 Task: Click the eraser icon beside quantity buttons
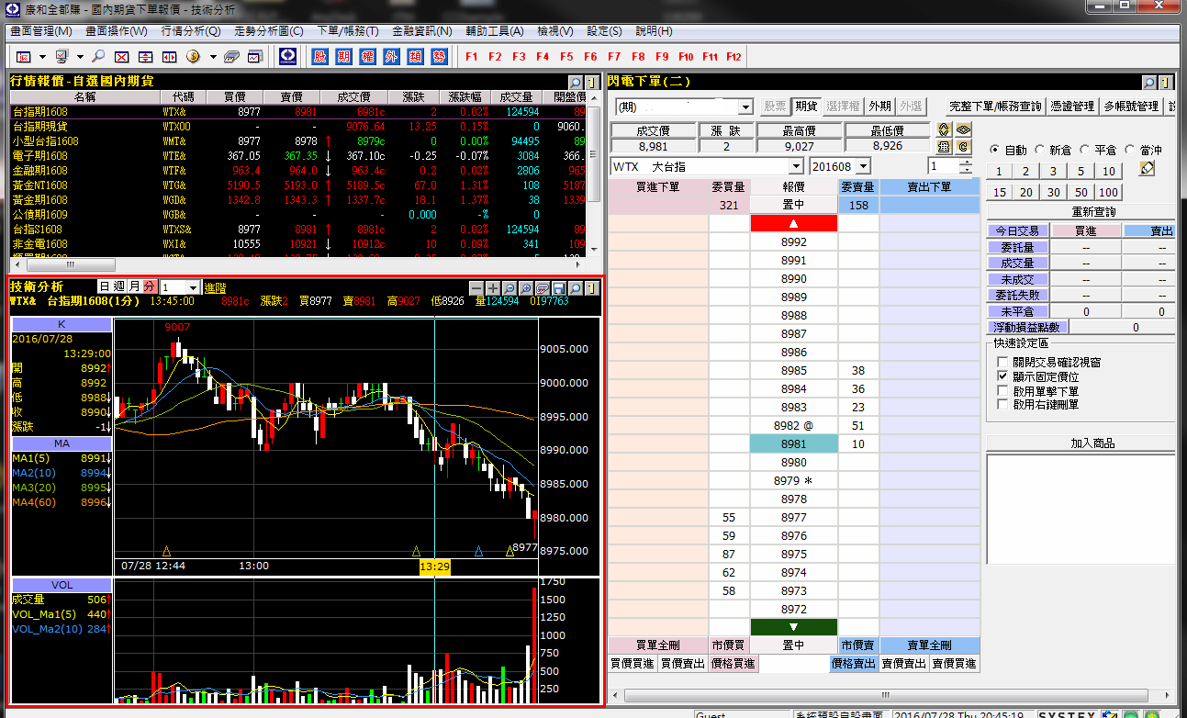click(x=1147, y=170)
